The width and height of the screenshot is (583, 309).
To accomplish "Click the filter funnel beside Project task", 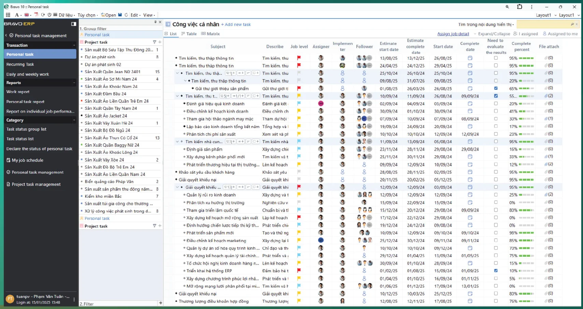I will coord(154,42).
